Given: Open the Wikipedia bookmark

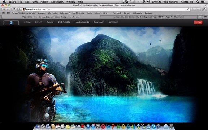Looking at the screenshot, I should point(138,13).
